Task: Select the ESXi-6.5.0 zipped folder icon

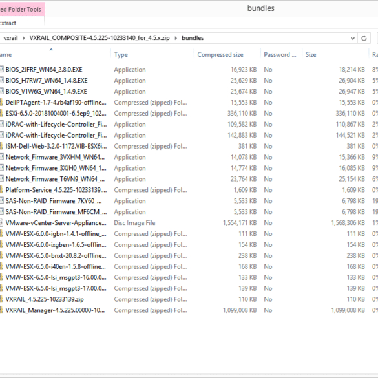Action: [1, 113]
